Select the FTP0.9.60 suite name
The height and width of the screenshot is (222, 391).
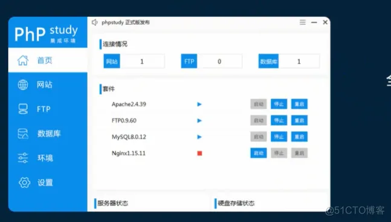[124, 120]
